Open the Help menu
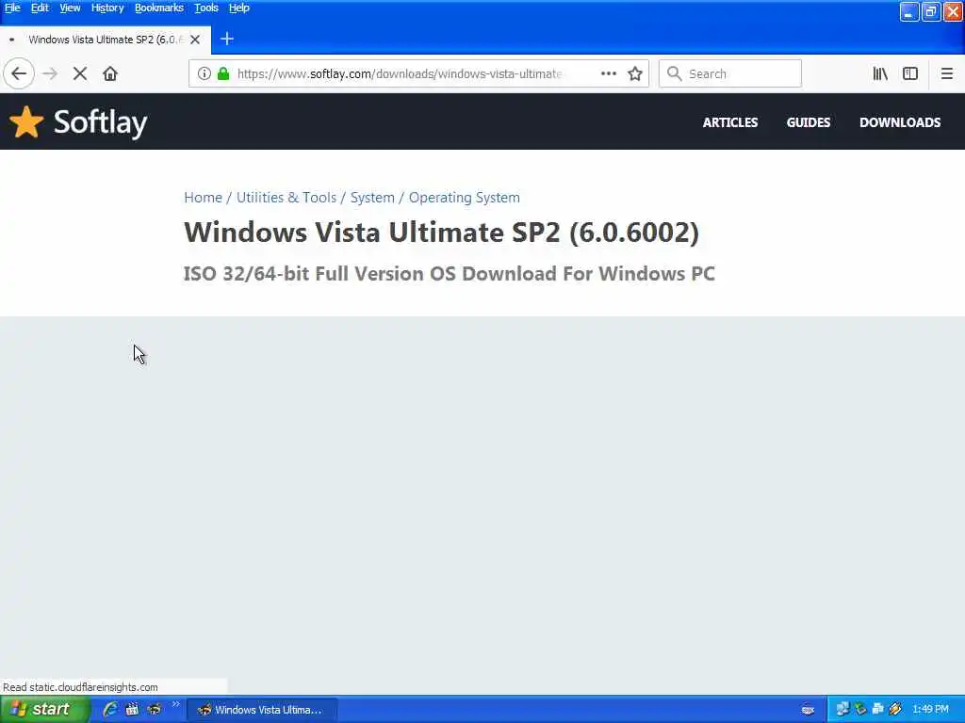 click(x=238, y=8)
